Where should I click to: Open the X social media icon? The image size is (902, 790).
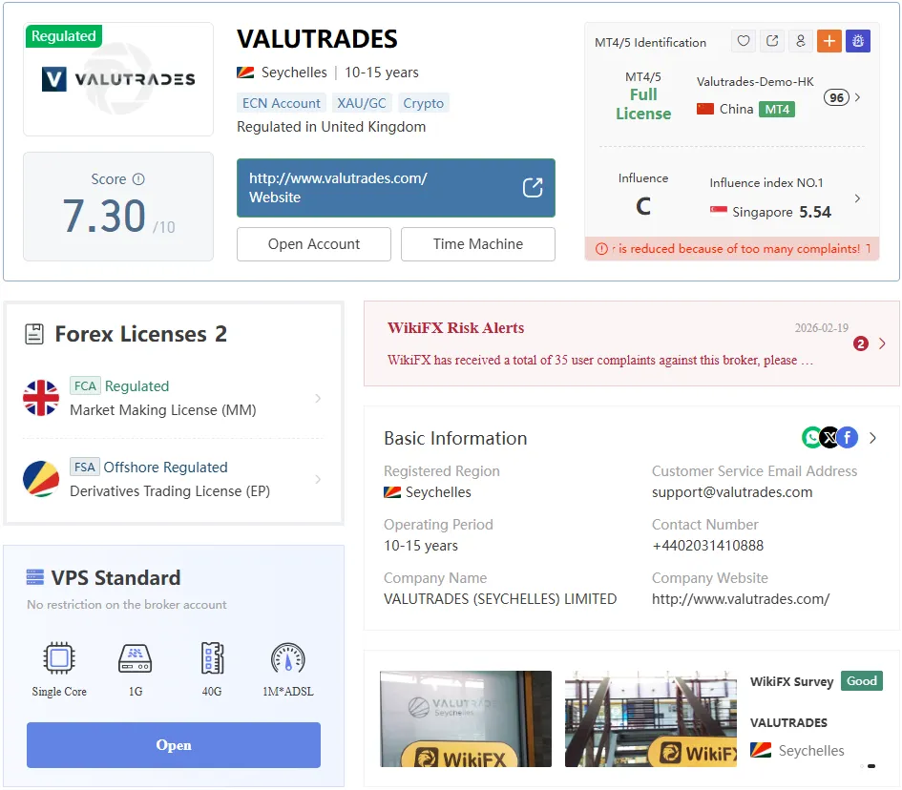tap(829, 438)
